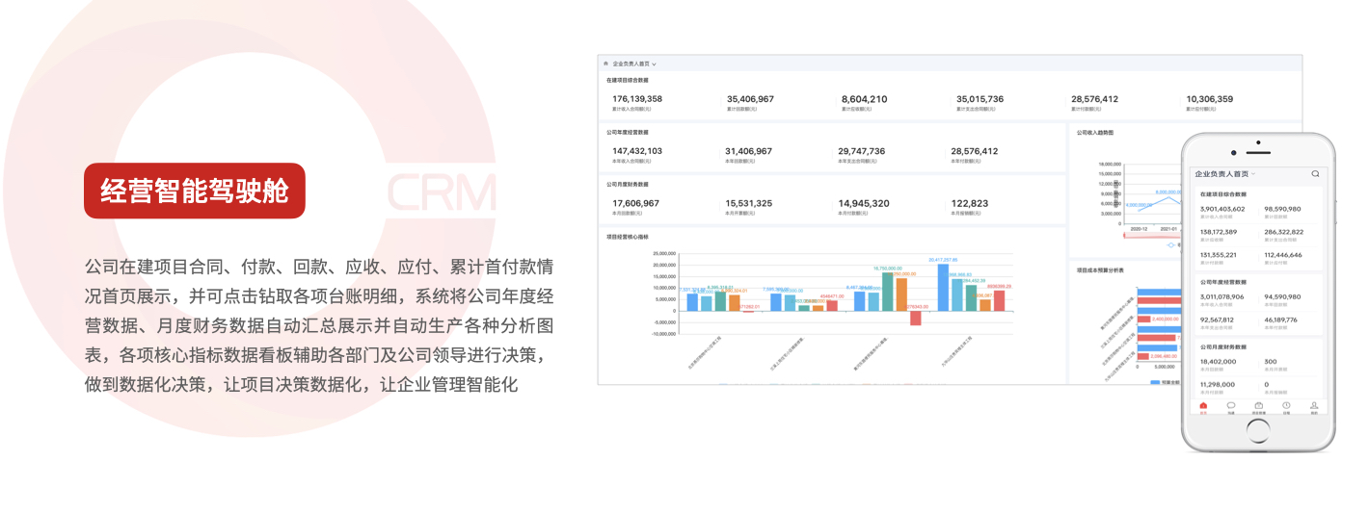
Task: Click the 15,531,325 monthly invoicing value
Action: (x=748, y=203)
